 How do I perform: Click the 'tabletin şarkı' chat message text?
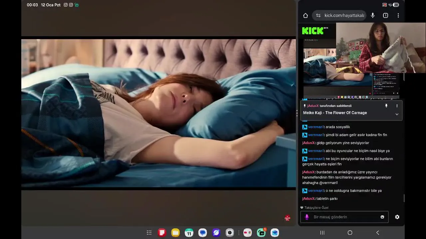click(x=327, y=199)
